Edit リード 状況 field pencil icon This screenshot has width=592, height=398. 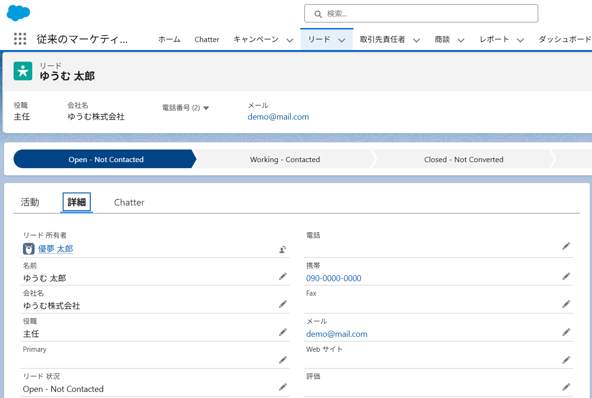[x=282, y=387]
